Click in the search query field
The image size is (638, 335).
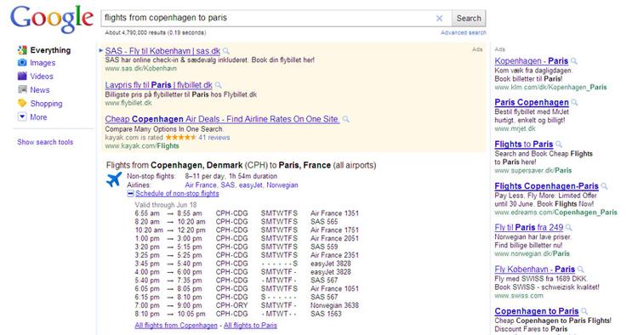(x=269, y=19)
